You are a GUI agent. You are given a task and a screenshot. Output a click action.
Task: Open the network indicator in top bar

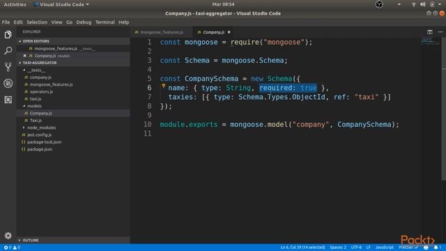click(413, 4)
